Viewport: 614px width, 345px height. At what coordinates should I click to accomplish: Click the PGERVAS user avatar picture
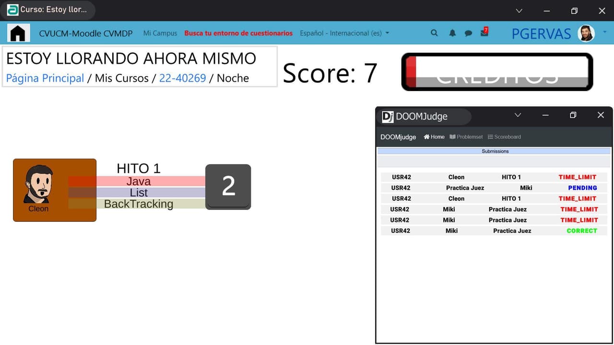586,34
